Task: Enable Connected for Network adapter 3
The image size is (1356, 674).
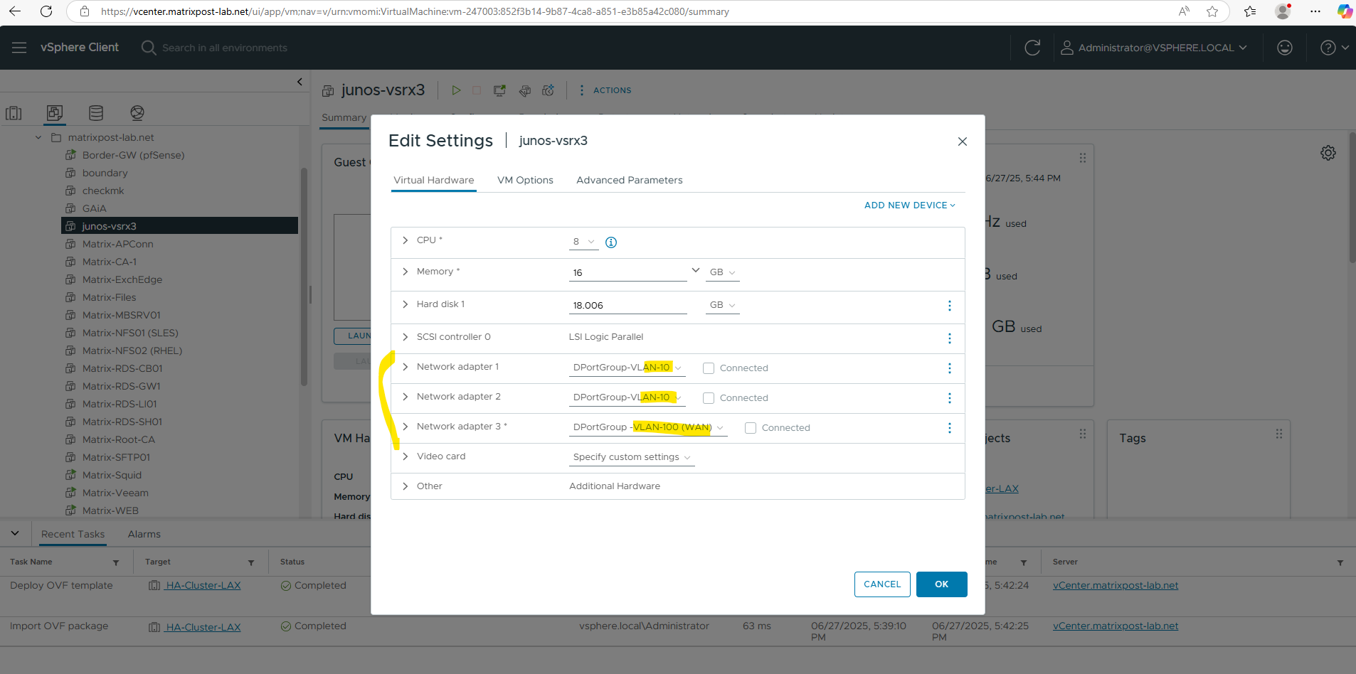Action: click(x=751, y=428)
